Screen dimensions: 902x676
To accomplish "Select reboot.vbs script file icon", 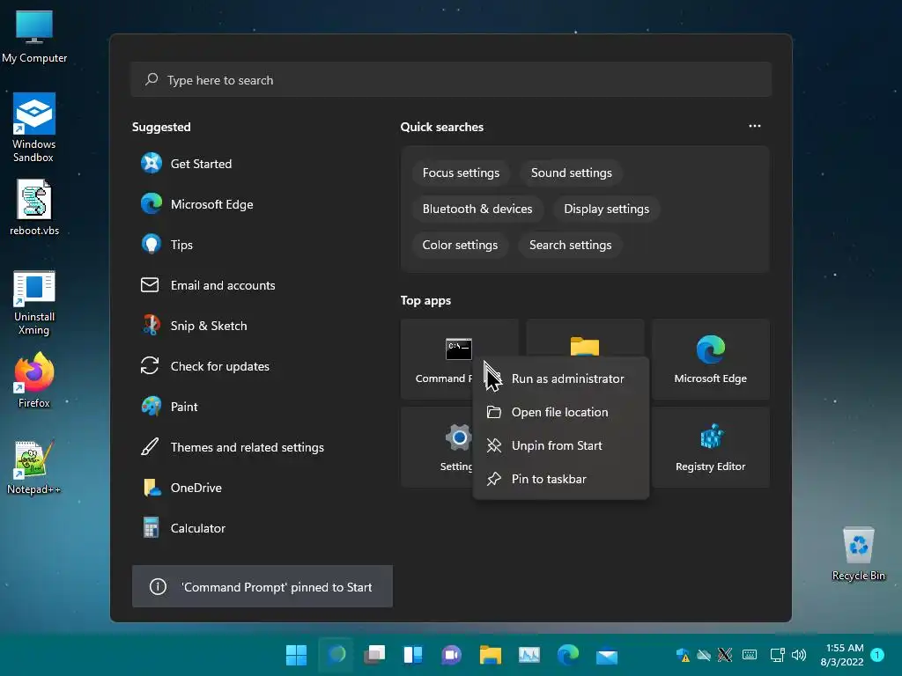I will (34, 207).
